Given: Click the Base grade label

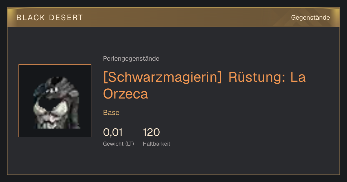Looking at the screenshot, I should pos(111,113).
